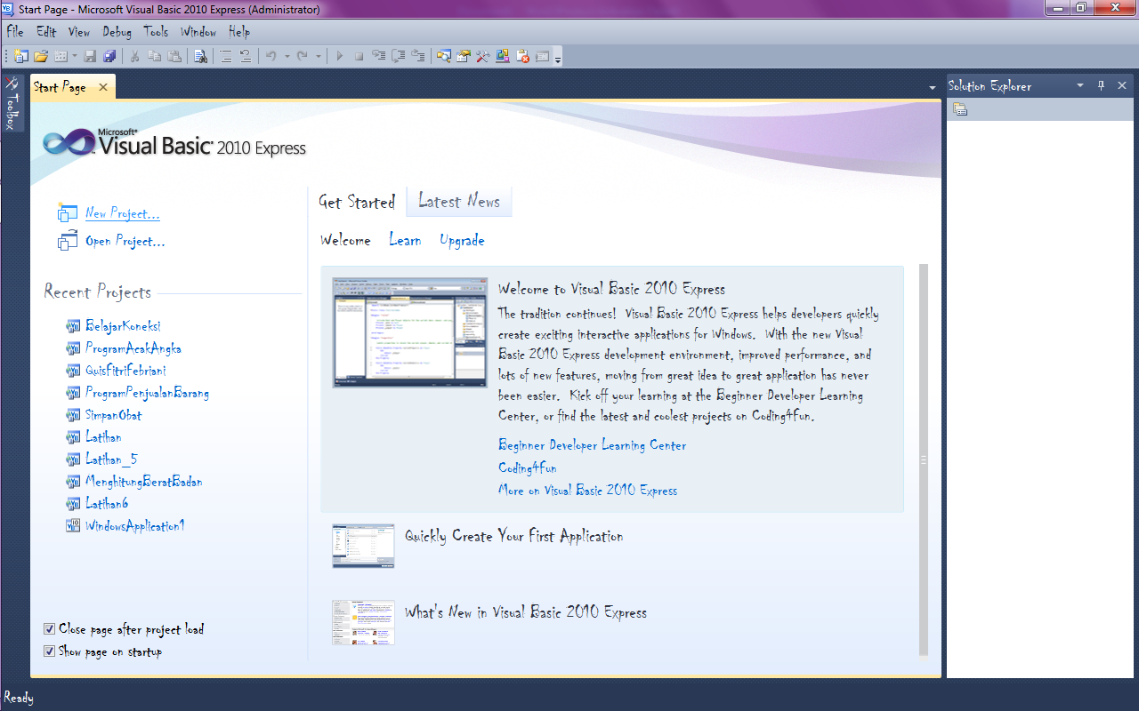Viewport: 1139px width, 711px height.
Task: Open the recent project BelajarKoneksi
Action: click(122, 325)
